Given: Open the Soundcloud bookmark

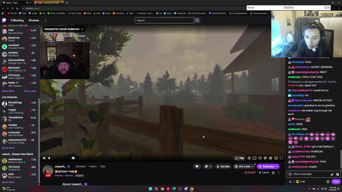Looking at the screenshot, I should coord(118,13).
